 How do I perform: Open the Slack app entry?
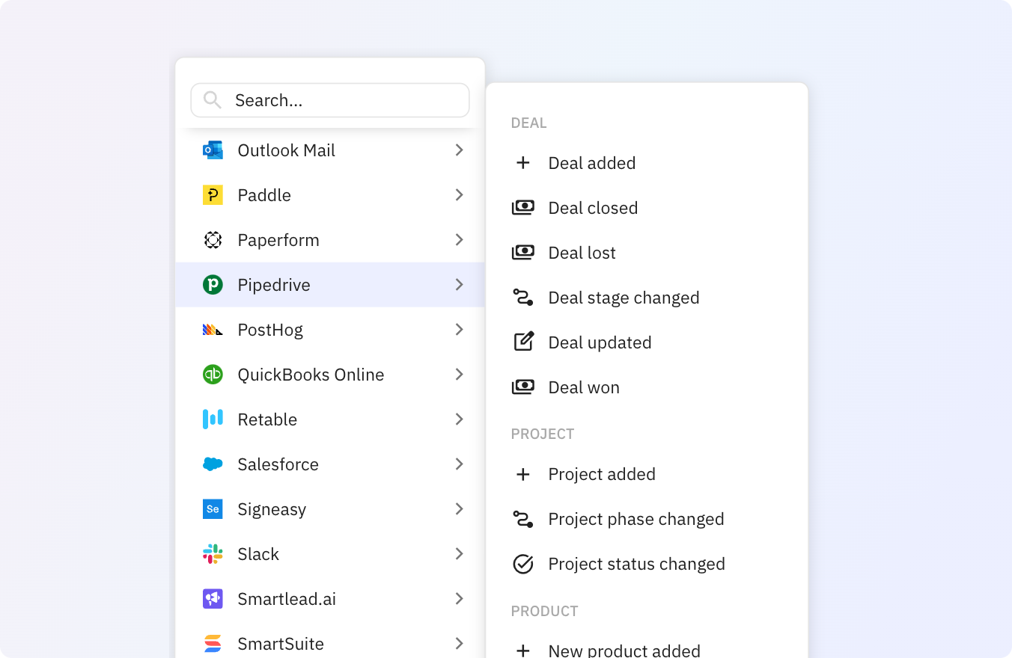click(x=330, y=554)
